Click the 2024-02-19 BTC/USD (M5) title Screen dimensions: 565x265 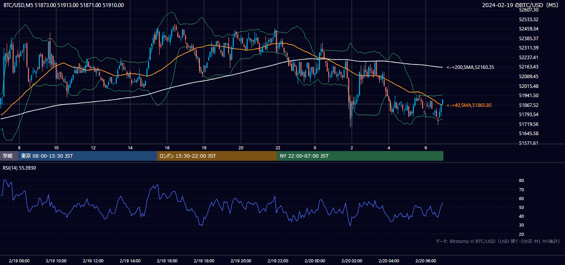coord(520,5)
